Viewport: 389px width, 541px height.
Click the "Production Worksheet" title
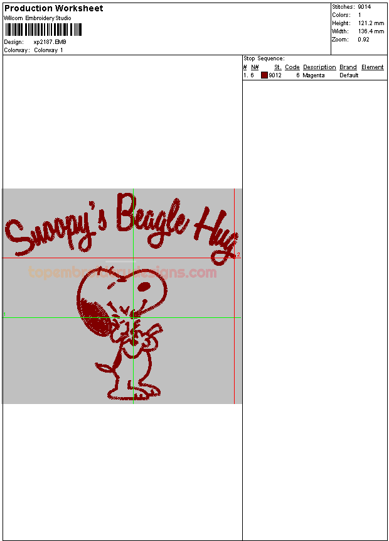tap(53, 8)
